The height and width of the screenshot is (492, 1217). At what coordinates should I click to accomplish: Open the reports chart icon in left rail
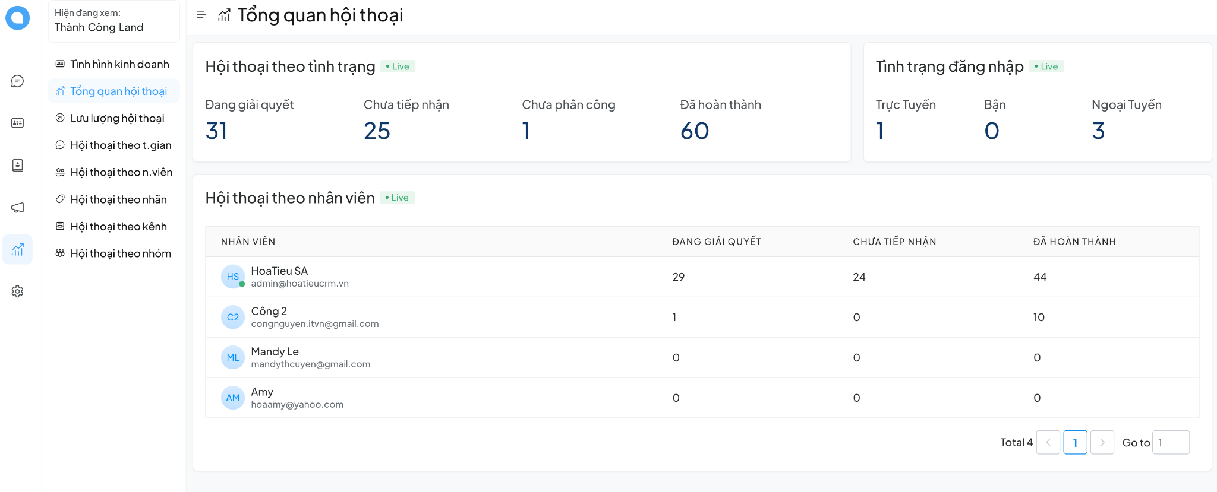click(17, 249)
